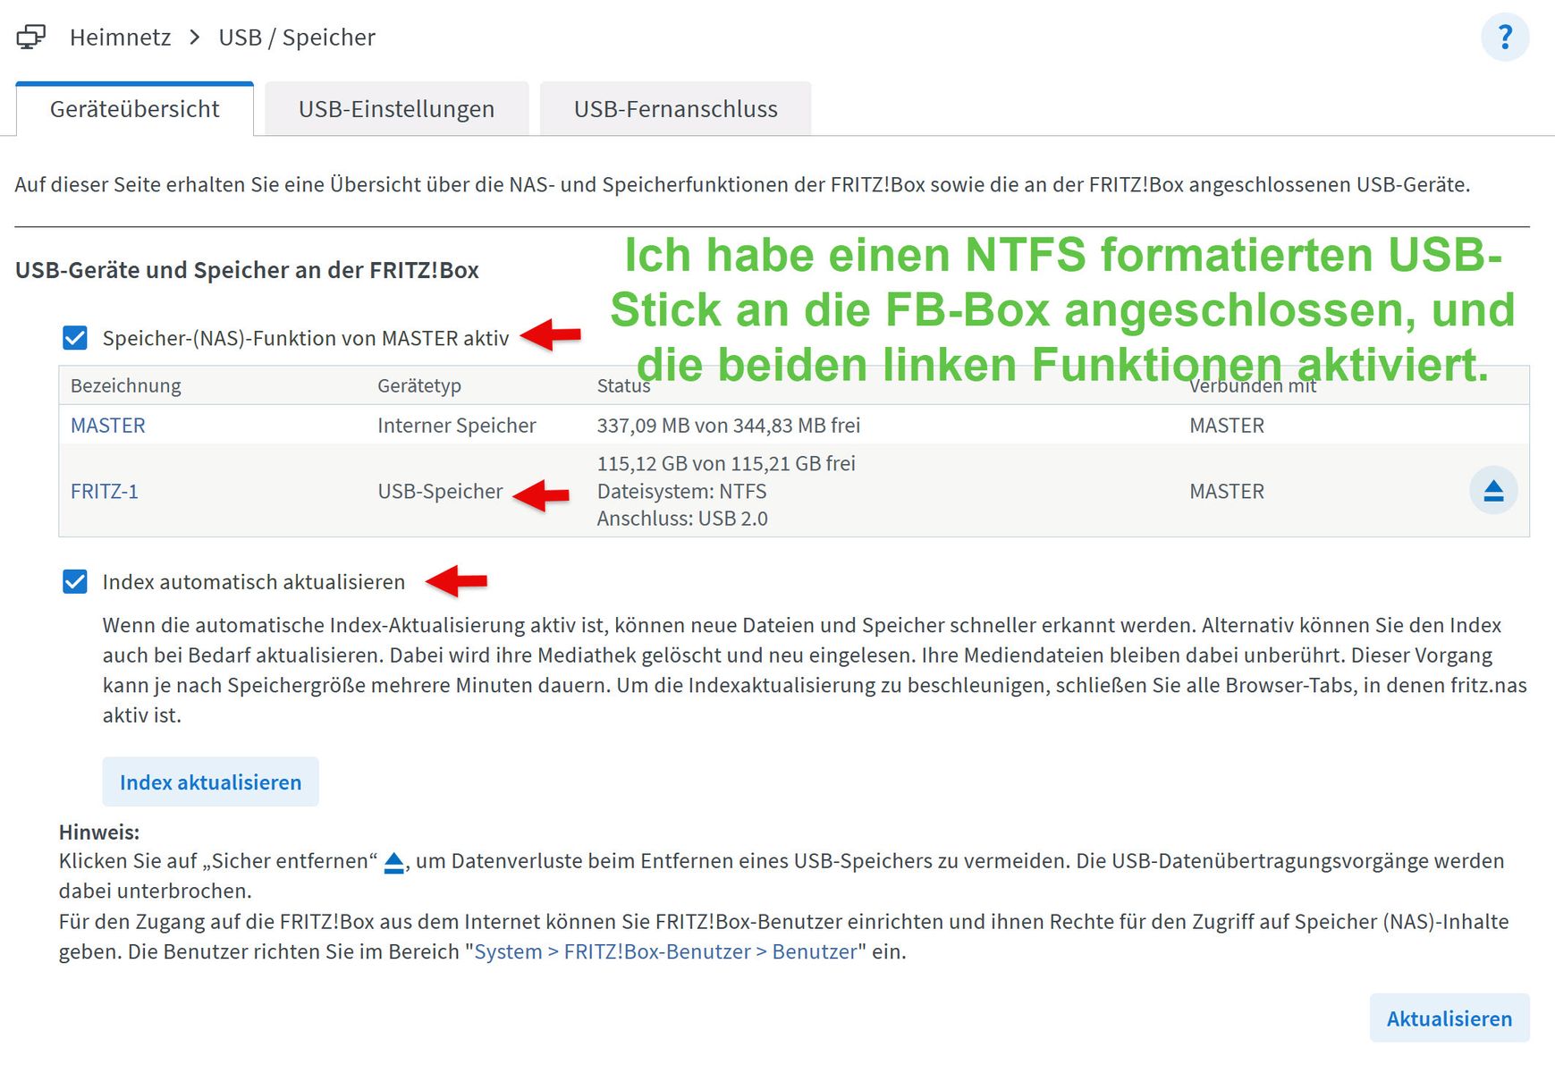Open the USB-Fernanschluss tab
The image size is (1555, 1073).
675,109
